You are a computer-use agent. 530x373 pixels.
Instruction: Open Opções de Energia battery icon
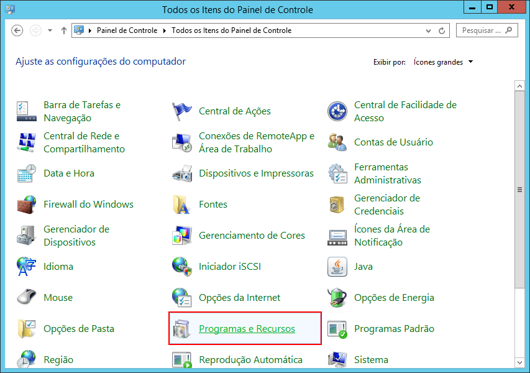point(337,298)
